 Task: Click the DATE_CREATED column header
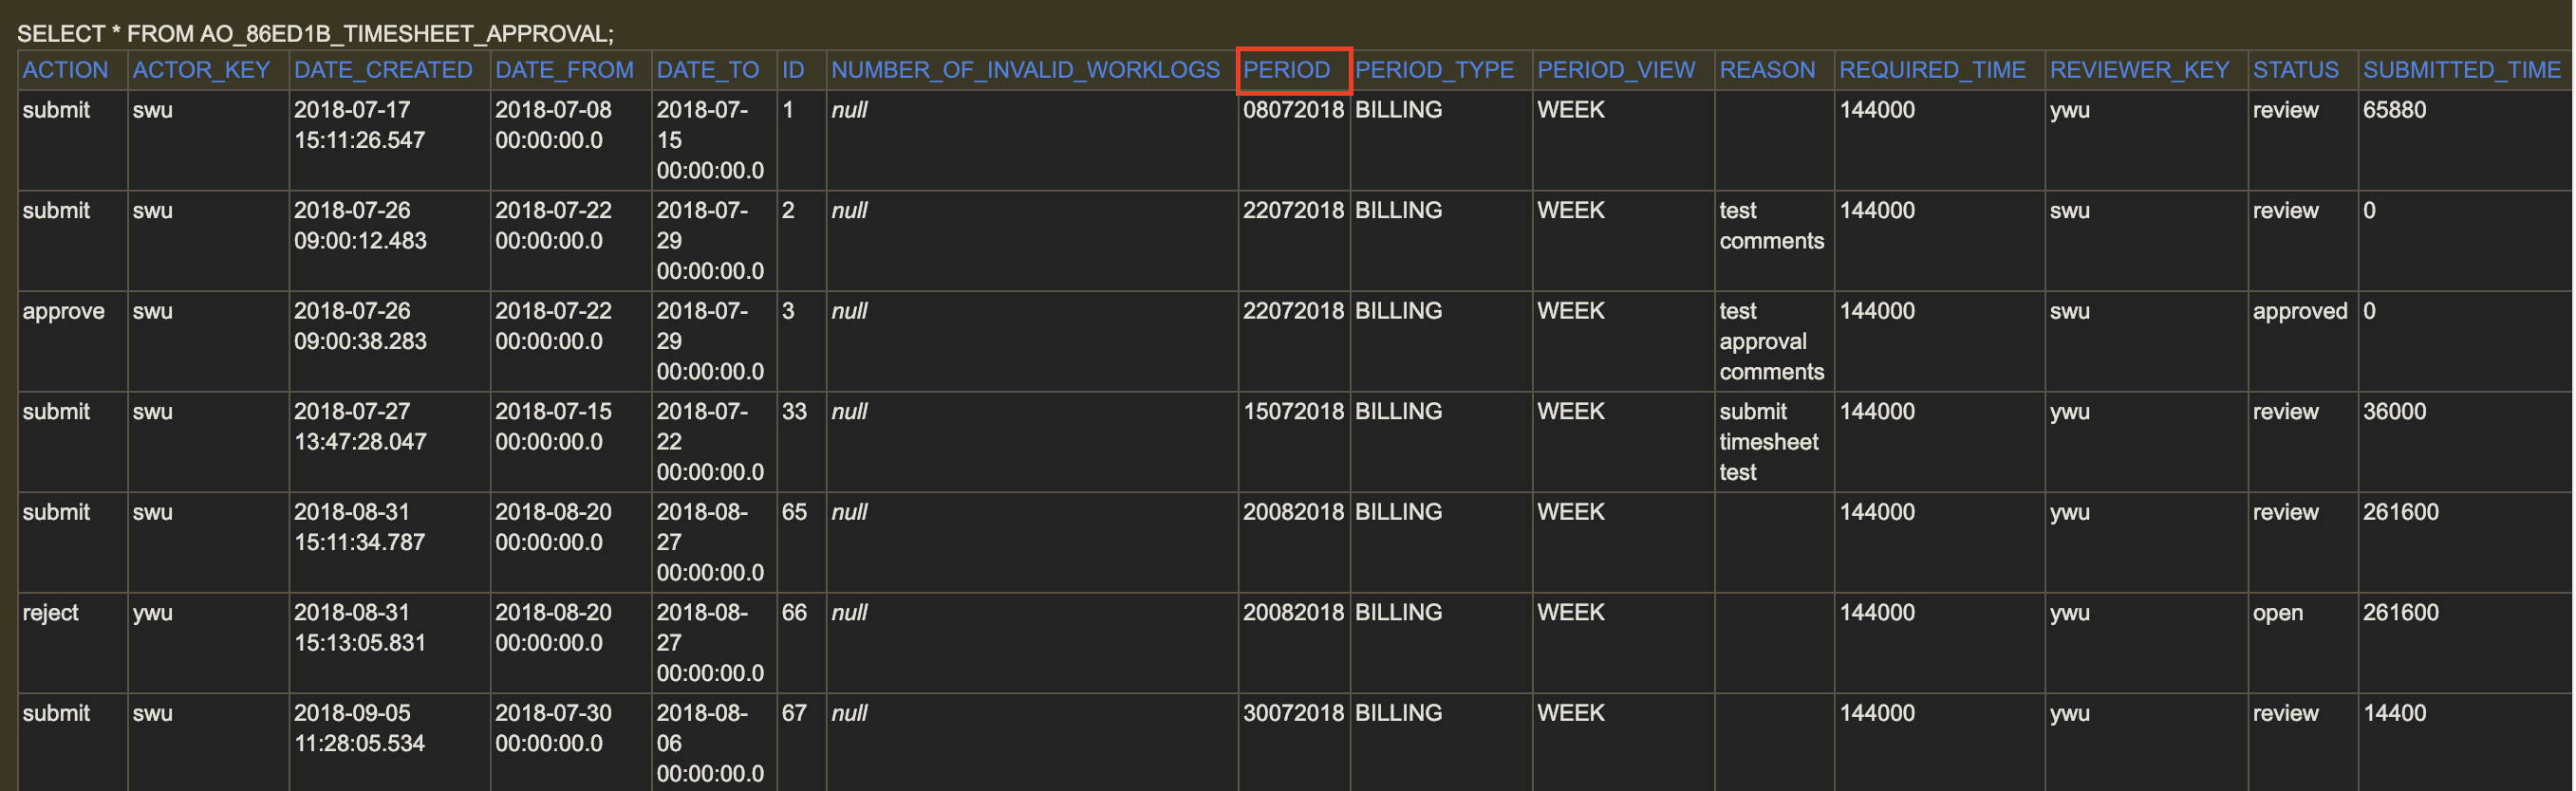click(x=383, y=70)
